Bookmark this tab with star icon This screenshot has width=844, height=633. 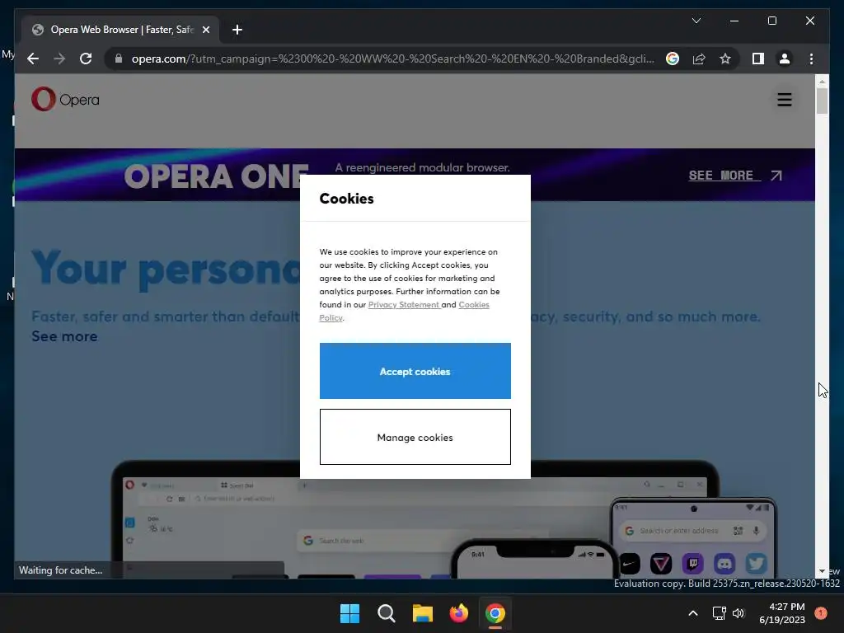[725, 59]
